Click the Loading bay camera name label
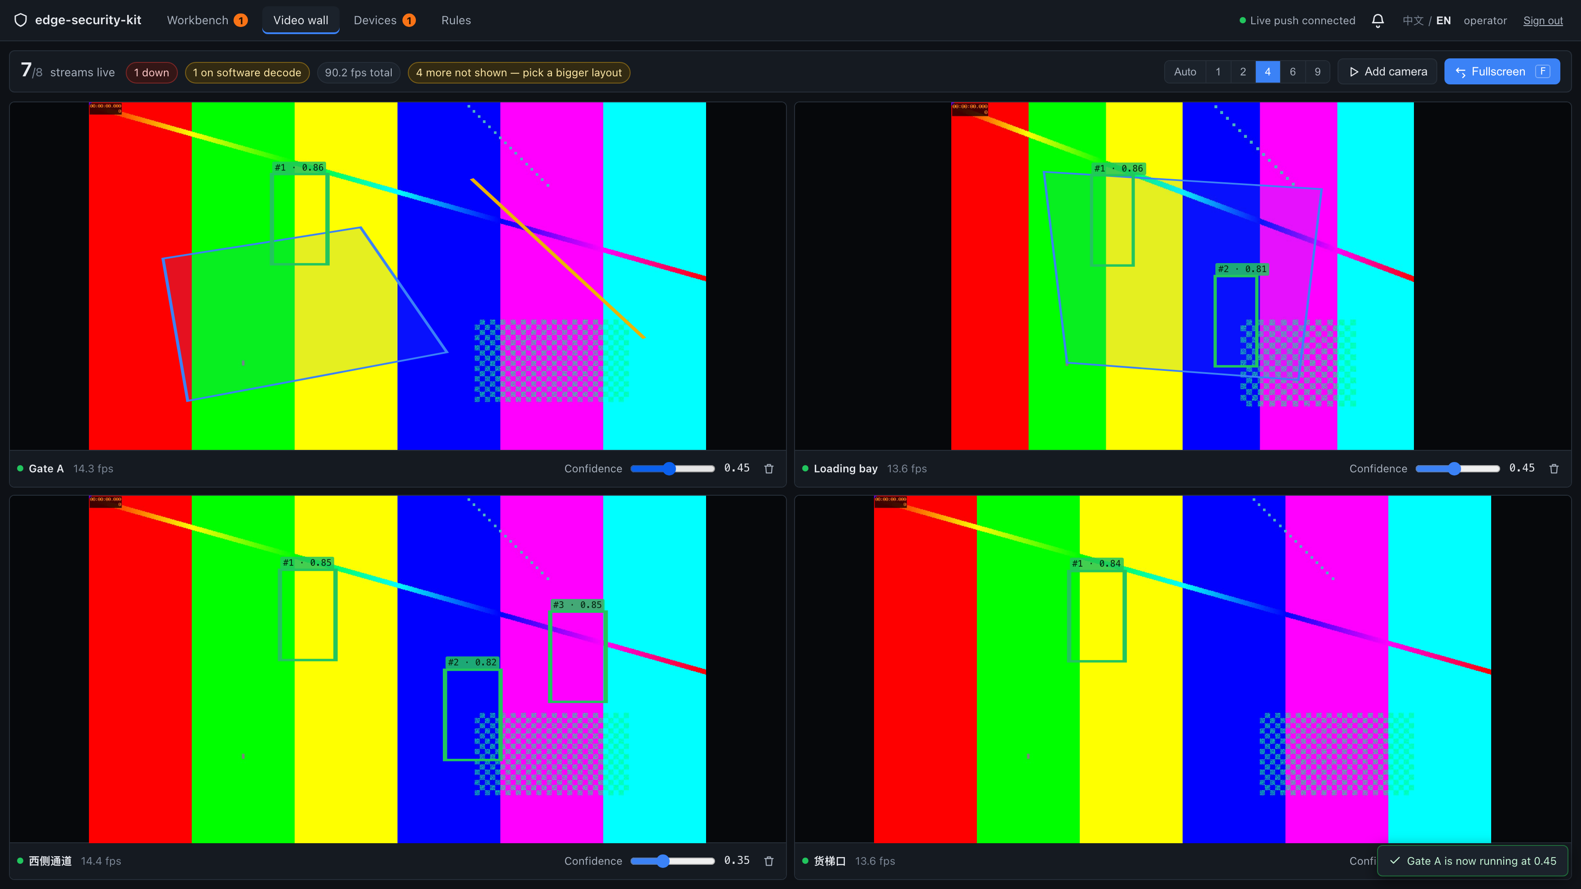Viewport: 1581px width, 889px height. click(x=845, y=469)
